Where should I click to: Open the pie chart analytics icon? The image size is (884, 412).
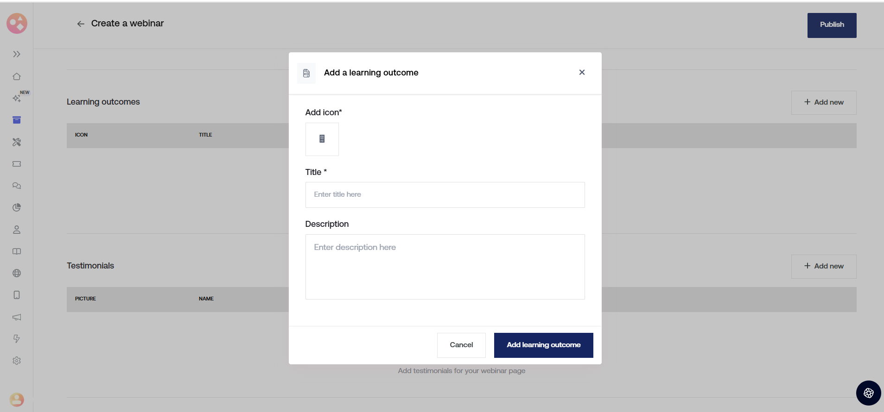[17, 207]
